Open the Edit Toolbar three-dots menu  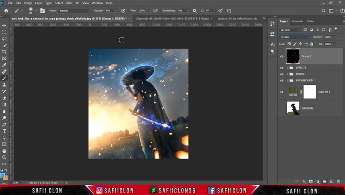[4, 164]
